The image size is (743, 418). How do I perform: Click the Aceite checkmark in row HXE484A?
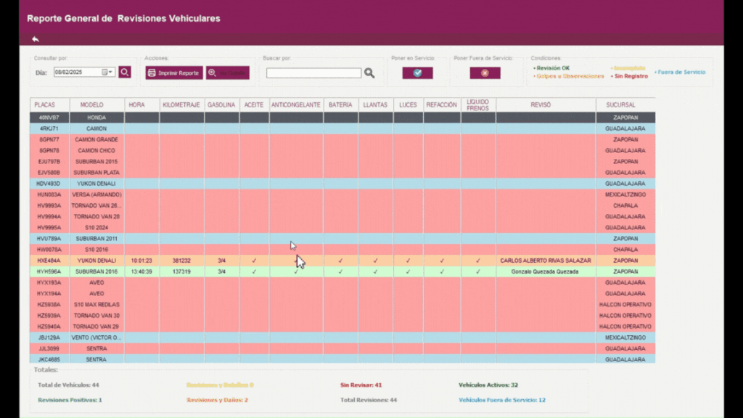(254, 261)
